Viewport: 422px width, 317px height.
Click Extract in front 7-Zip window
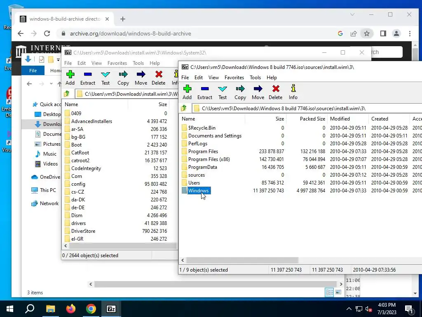coord(204,92)
